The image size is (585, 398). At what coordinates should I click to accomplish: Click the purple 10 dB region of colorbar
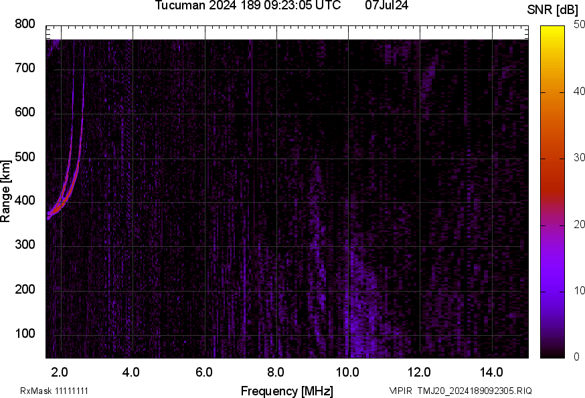coord(552,290)
